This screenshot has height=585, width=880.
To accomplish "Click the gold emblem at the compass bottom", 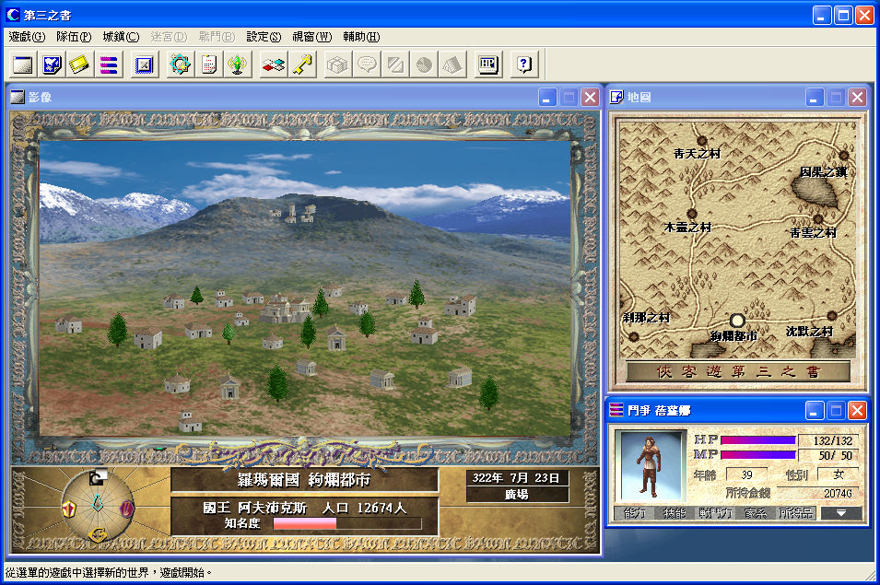I will point(97,534).
